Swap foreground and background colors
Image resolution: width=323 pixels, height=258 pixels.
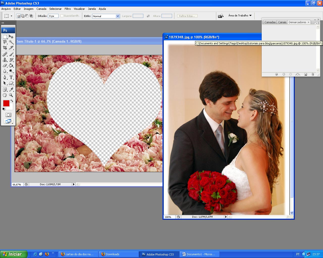click(12, 101)
